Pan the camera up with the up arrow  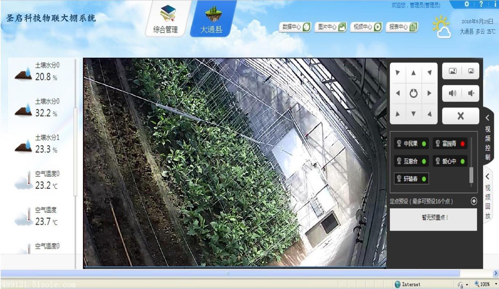point(413,72)
